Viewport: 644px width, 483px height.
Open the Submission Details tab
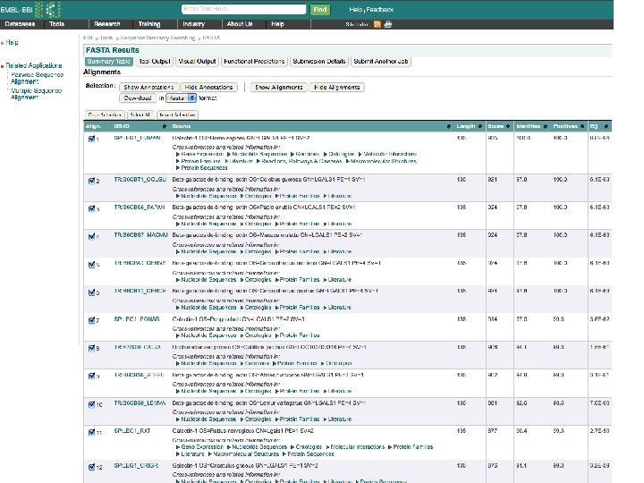pos(319,61)
